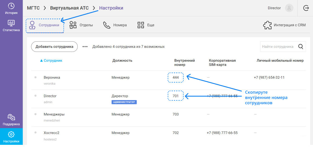313x154 pixels.
Task: Switch to the Сотрудники tab
Action: point(45,25)
